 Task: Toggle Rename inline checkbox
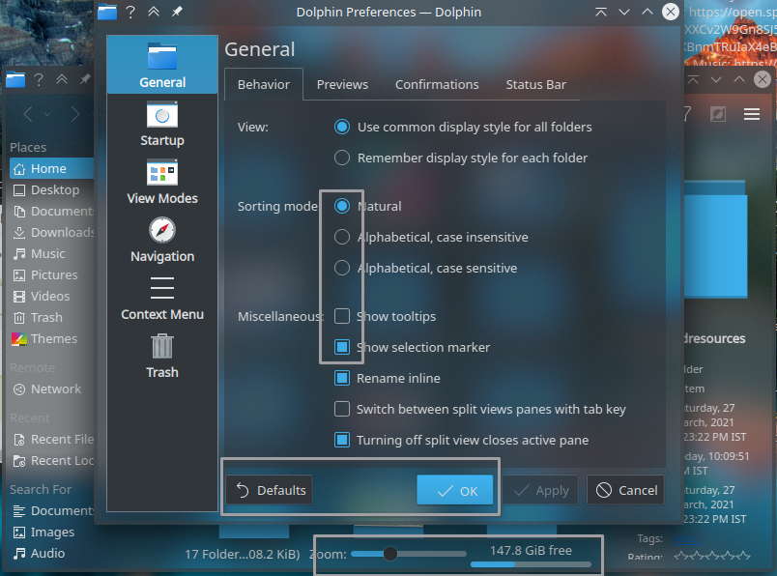pos(388,378)
